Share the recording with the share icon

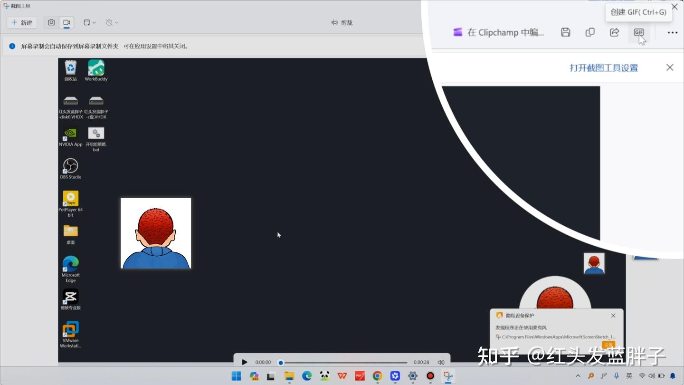pyautogui.click(x=614, y=32)
